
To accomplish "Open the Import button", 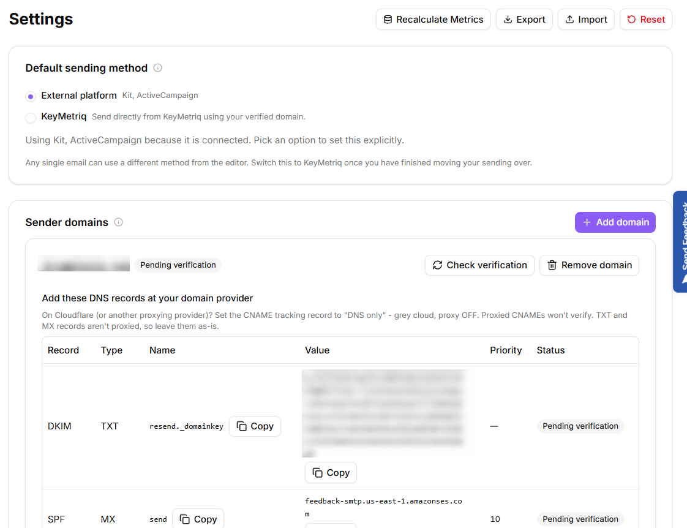I will coord(586,19).
